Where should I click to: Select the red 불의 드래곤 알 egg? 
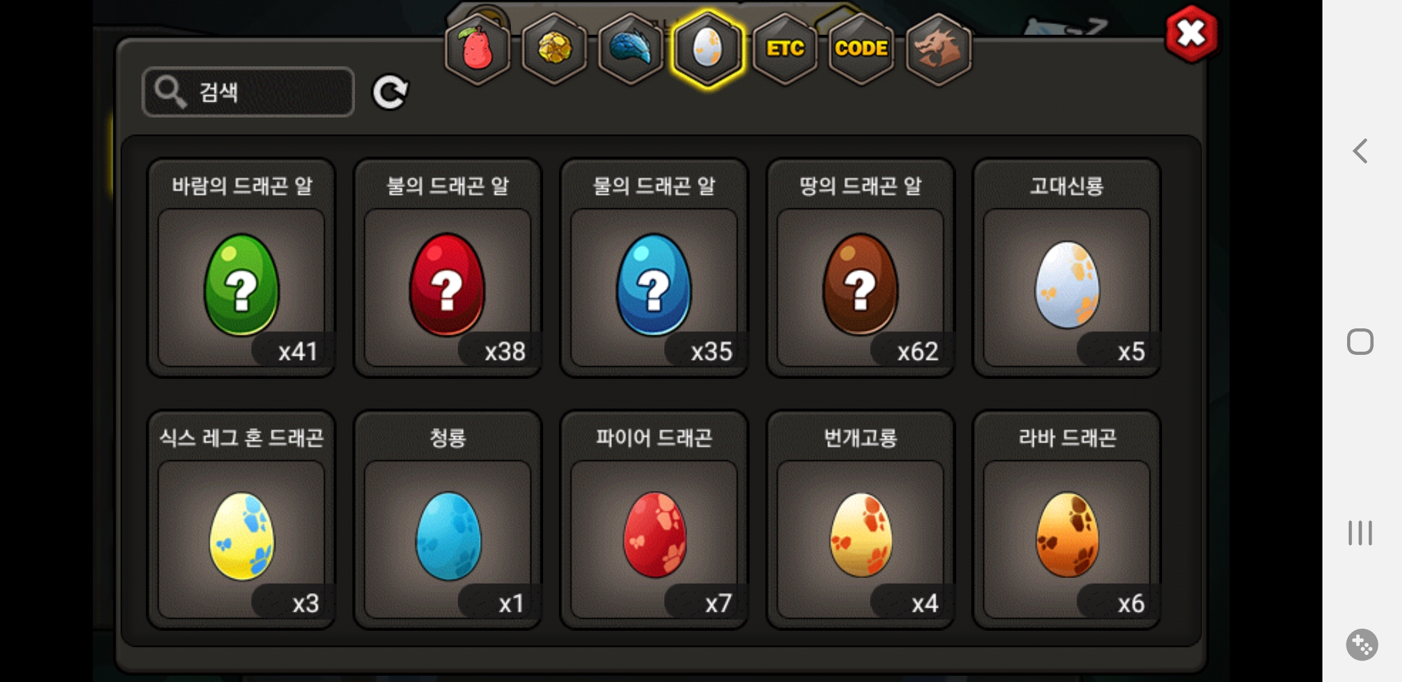point(448,268)
